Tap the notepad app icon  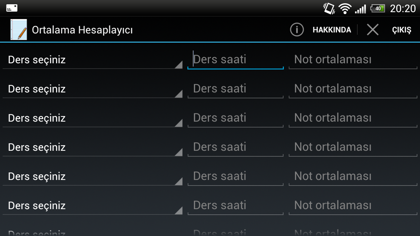pyautogui.click(x=18, y=29)
